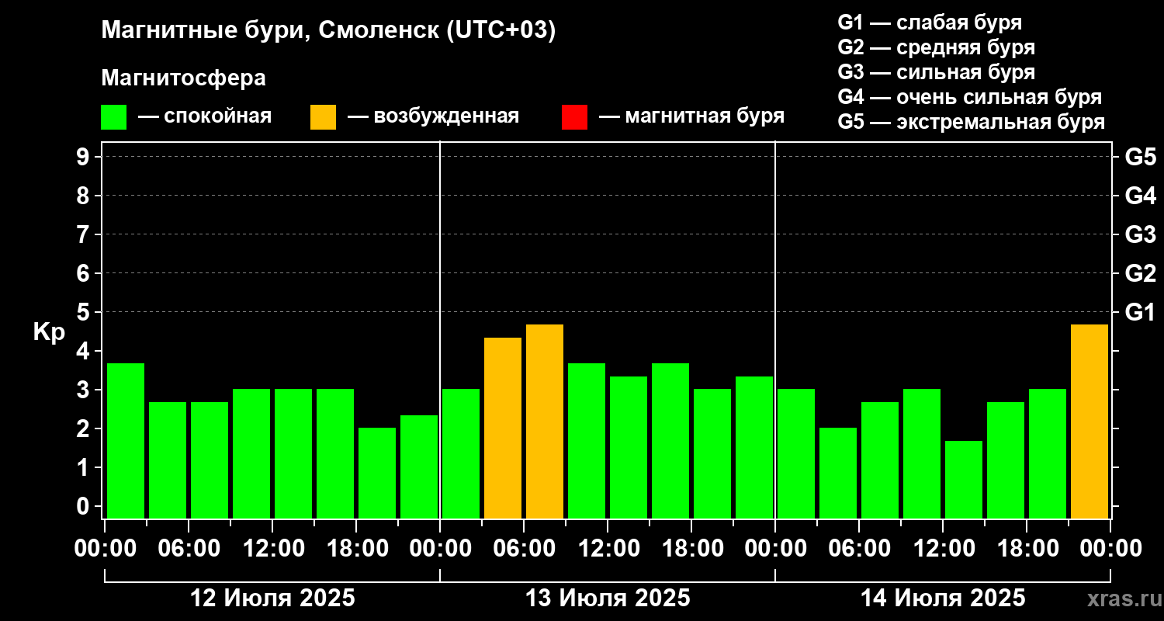Click the first 06:00 time label

point(189,549)
